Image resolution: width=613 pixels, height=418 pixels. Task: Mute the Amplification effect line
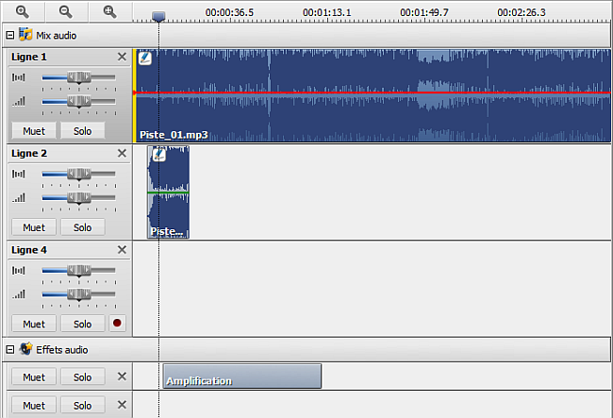click(34, 376)
